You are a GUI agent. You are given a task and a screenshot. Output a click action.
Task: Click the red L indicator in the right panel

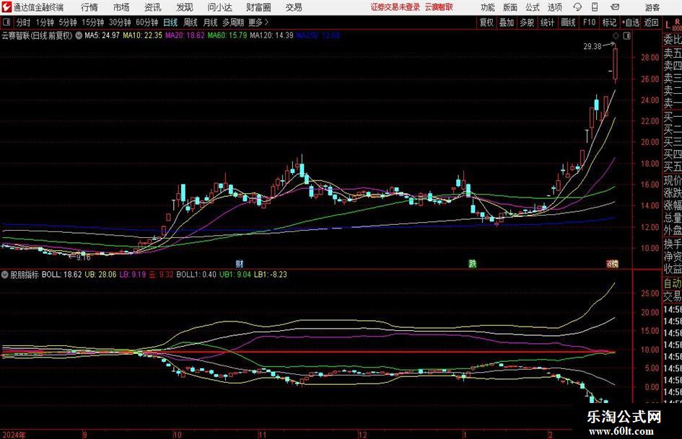click(x=668, y=25)
